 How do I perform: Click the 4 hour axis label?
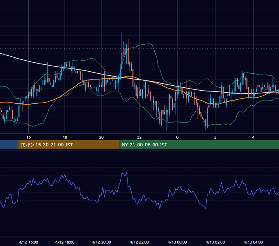coord(253,137)
